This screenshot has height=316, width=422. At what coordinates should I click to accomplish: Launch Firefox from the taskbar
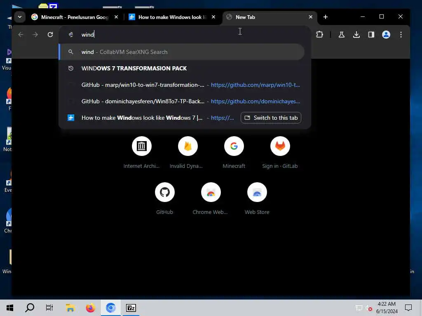[90, 308]
